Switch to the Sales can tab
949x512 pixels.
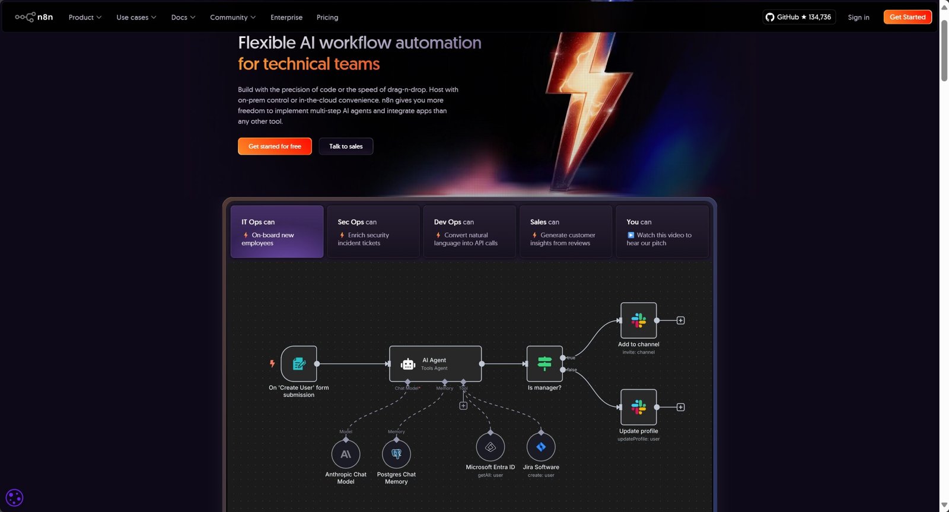point(566,232)
